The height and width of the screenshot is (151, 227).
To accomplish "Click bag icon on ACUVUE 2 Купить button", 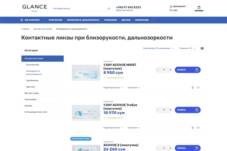I will [197, 148].
